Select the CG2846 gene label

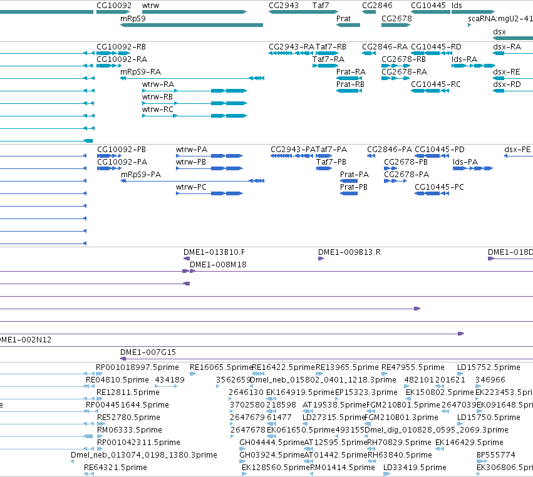[377, 6]
